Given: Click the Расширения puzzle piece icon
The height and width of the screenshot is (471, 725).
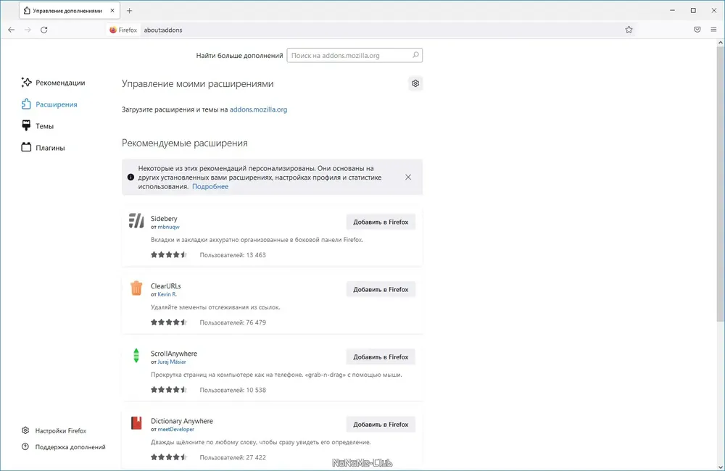Looking at the screenshot, I should (x=26, y=104).
